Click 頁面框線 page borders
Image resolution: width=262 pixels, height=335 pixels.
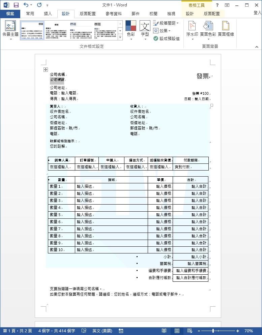point(226,29)
